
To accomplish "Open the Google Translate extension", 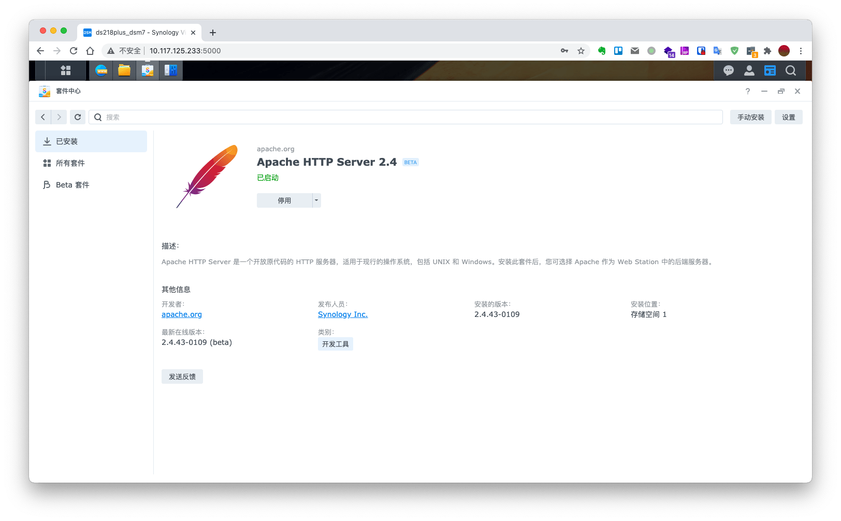I will [x=718, y=51].
